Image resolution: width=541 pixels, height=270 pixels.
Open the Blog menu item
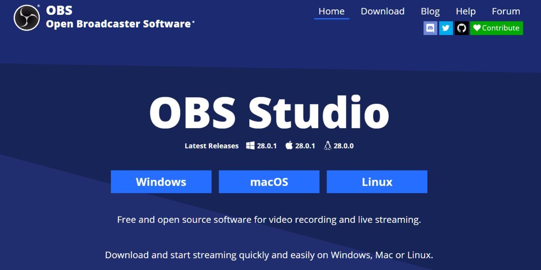[430, 11]
